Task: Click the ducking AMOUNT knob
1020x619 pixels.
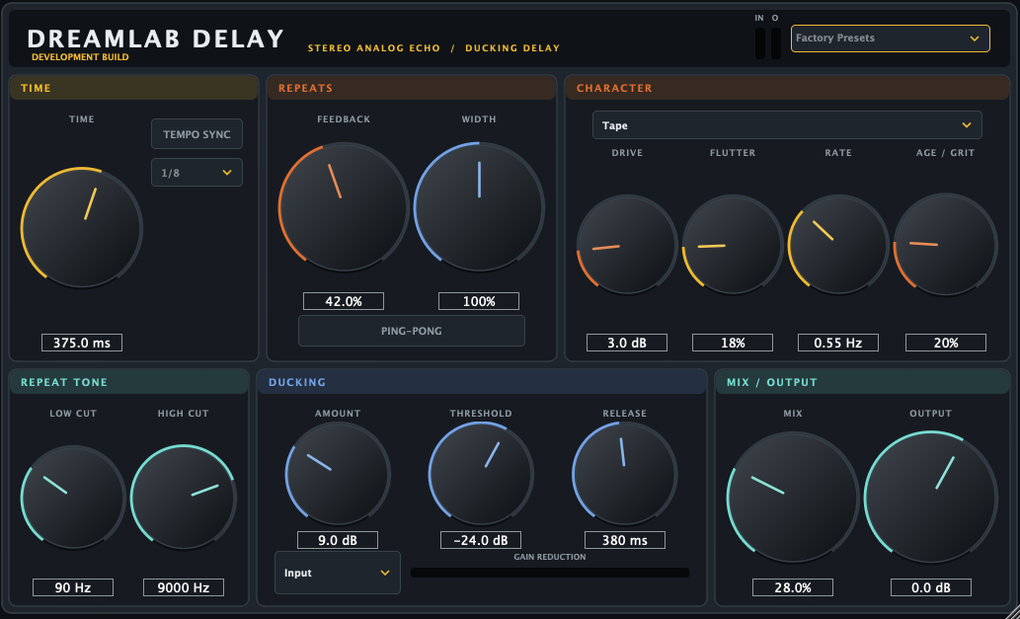Action: (x=338, y=473)
